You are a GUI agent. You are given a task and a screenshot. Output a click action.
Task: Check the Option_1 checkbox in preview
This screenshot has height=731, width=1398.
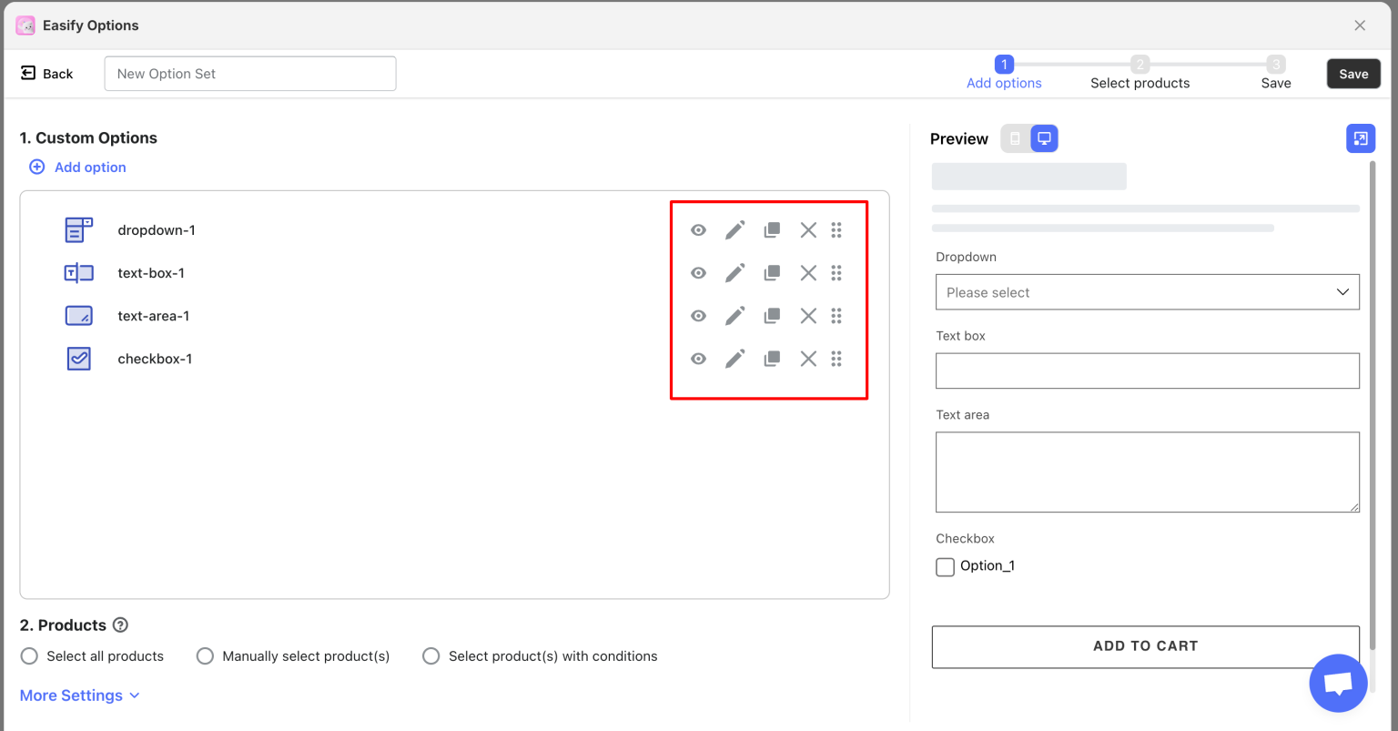click(x=945, y=566)
